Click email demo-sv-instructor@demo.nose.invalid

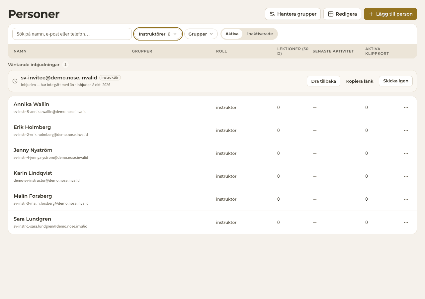pyautogui.click(x=46, y=180)
